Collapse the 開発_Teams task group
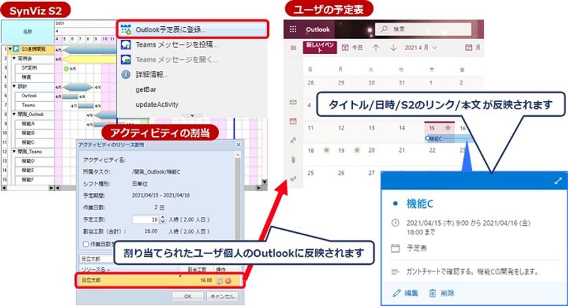 tap(14, 151)
